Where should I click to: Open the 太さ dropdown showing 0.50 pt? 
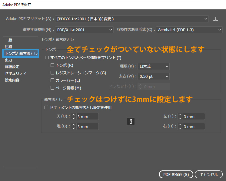[x=154, y=77]
